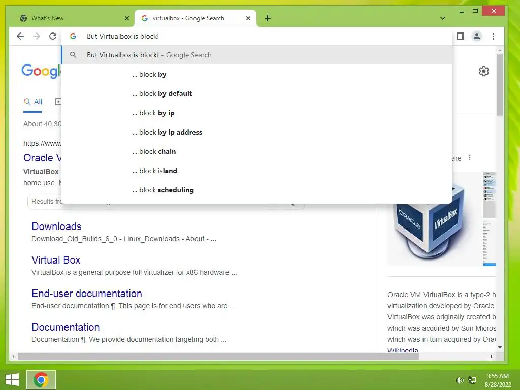Click the Google 'G' icon in address bar
Image resolution: width=520 pixels, height=390 pixels.
[73, 36]
